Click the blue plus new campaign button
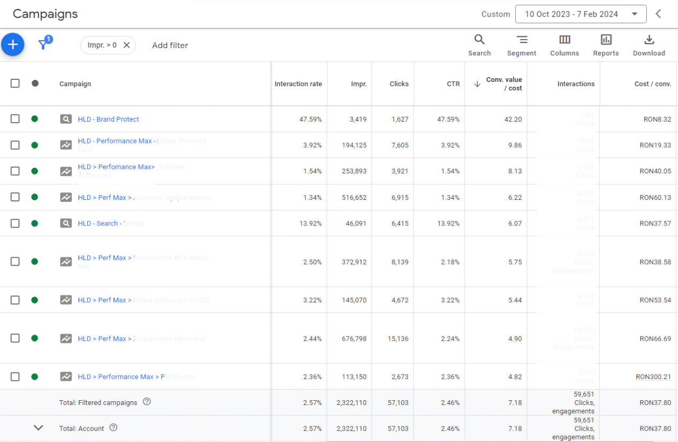 [x=13, y=44]
